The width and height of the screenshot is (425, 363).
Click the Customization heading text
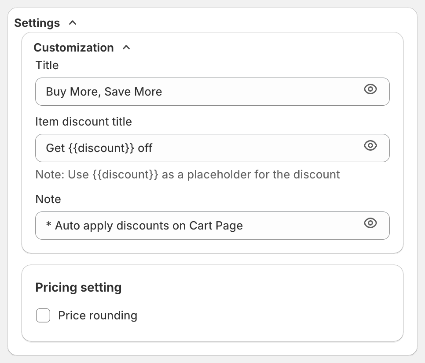74,48
